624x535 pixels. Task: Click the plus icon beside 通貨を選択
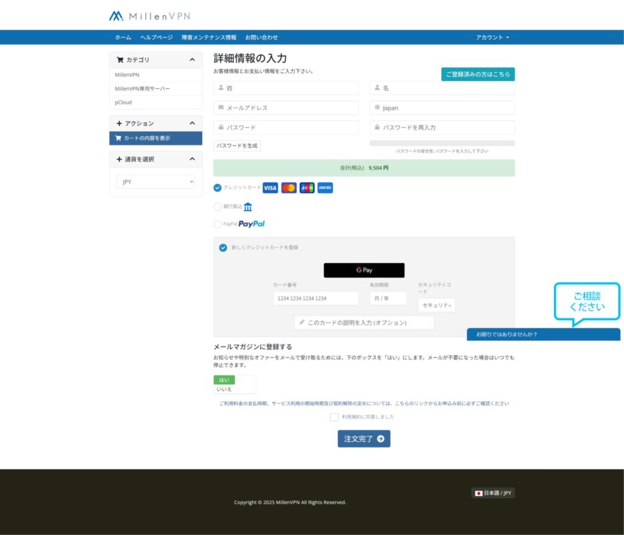tap(119, 159)
